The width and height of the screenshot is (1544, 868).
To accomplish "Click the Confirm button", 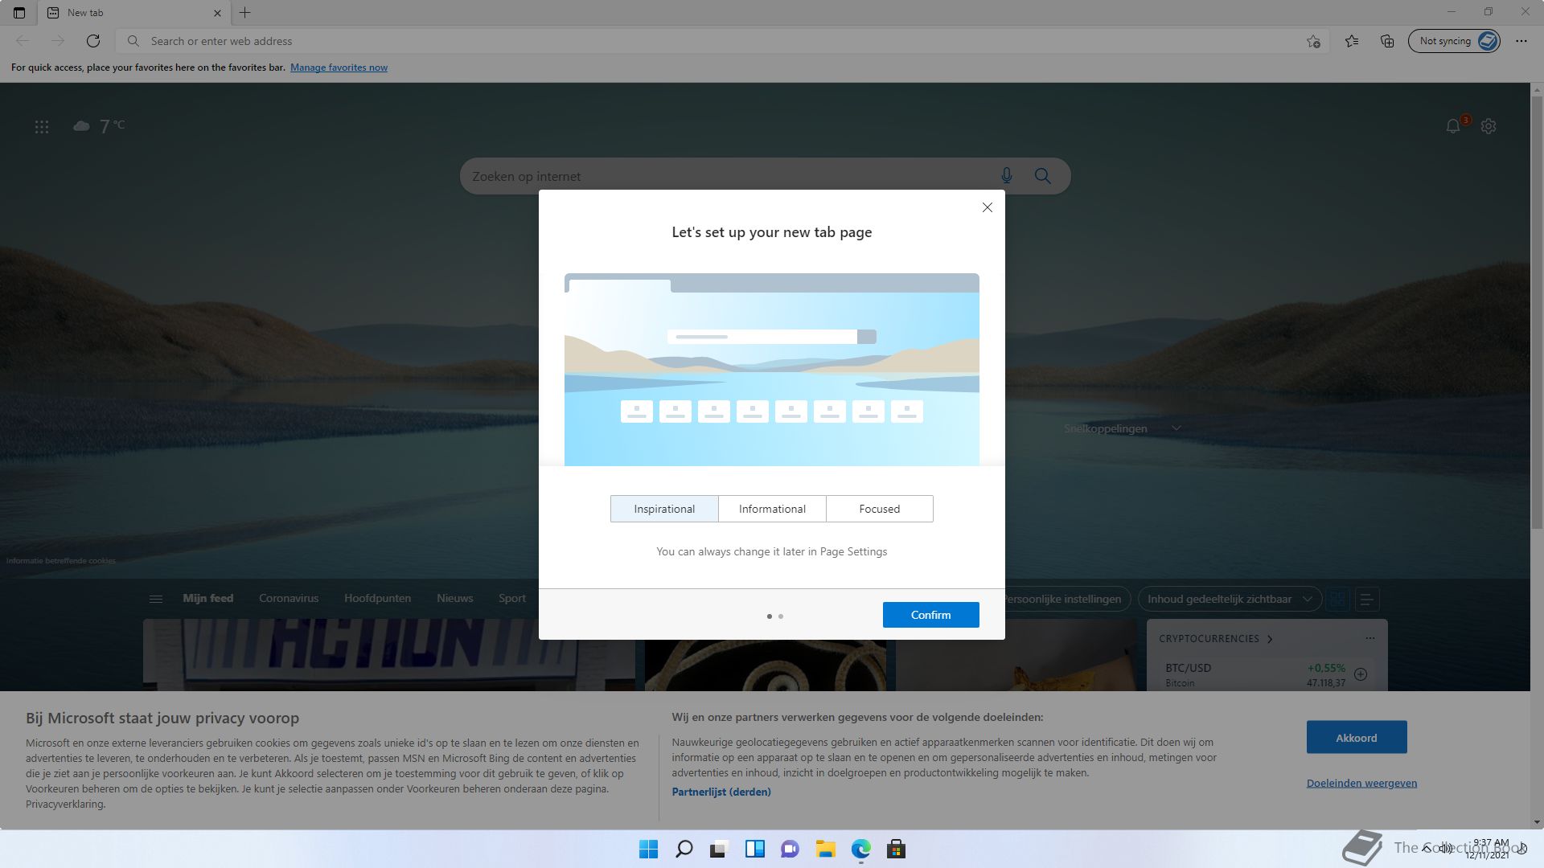I will pos(930,615).
